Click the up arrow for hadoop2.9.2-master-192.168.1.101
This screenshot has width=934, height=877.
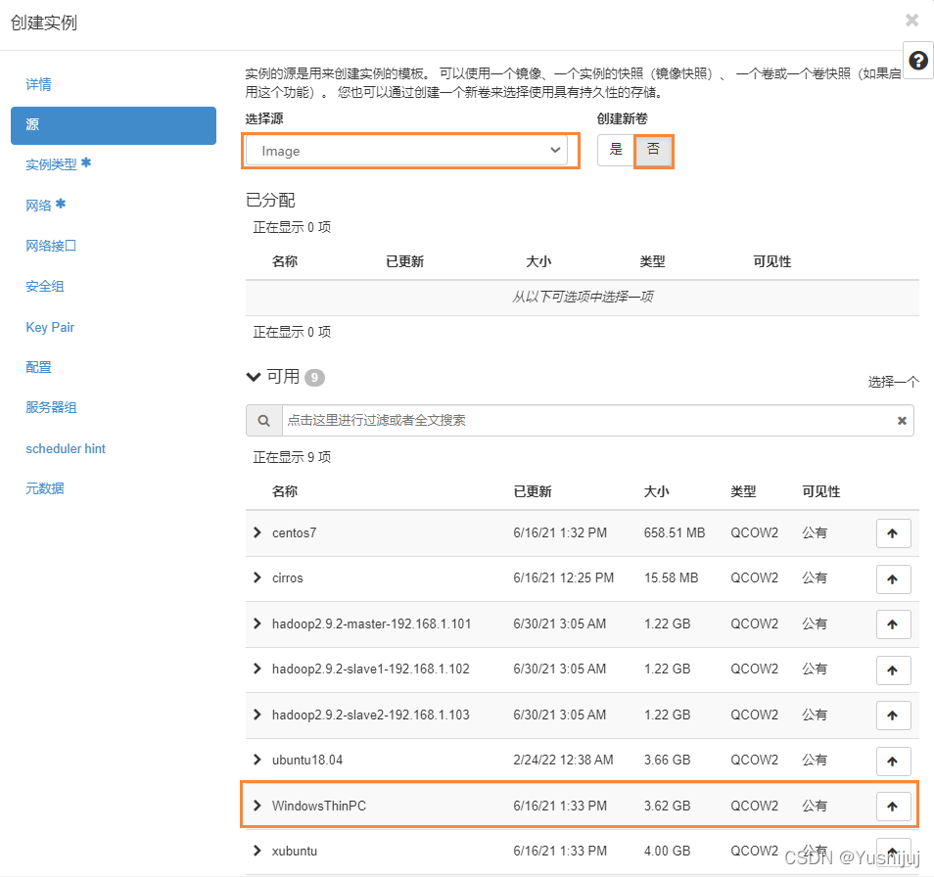pos(893,624)
